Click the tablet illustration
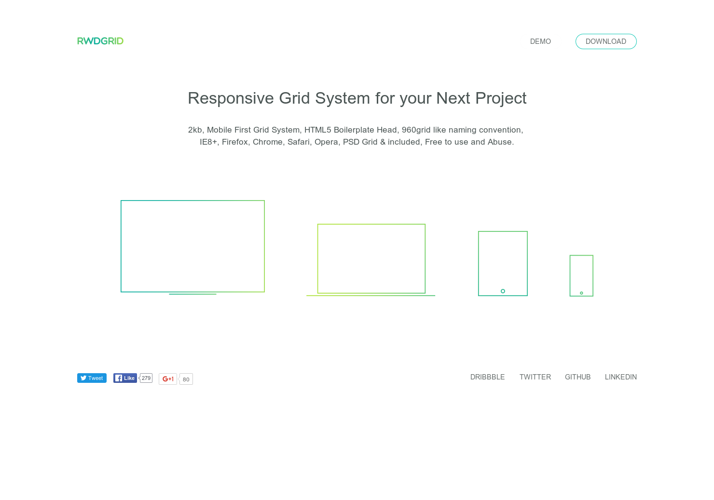Screen dimensions: 714x500 coord(503,263)
